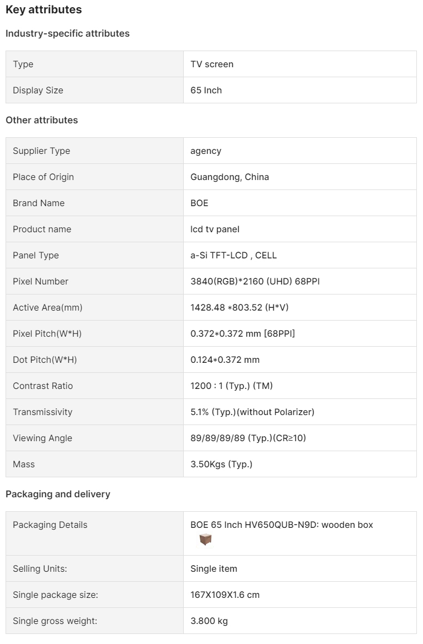
Task: Click 'BOE 65 Inch HV650QUB-N9D: wooden box' text
Action: pyautogui.click(x=281, y=525)
